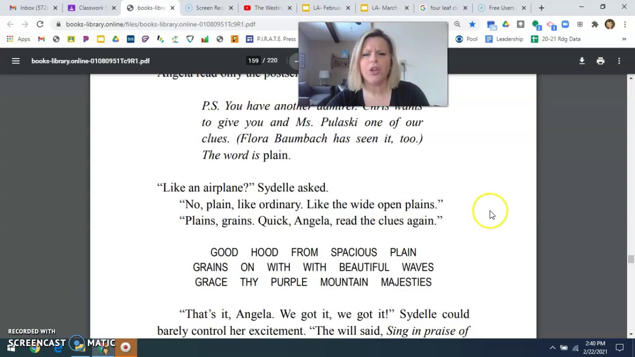Screen dimensions: 635x357
Task: Show more bookmarks chevron
Action: click(624, 39)
